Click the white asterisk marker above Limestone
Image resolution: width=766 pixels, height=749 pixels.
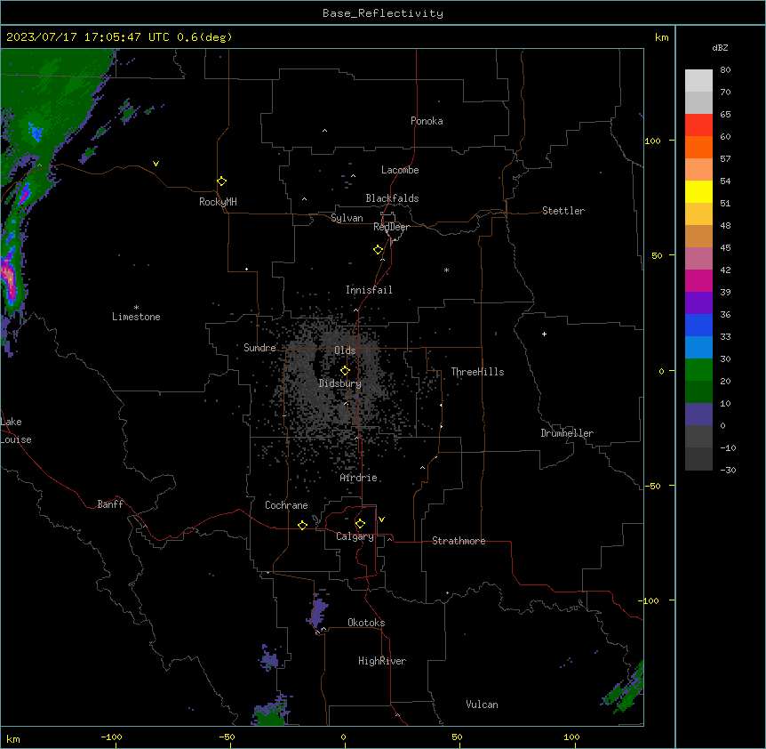click(x=136, y=308)
